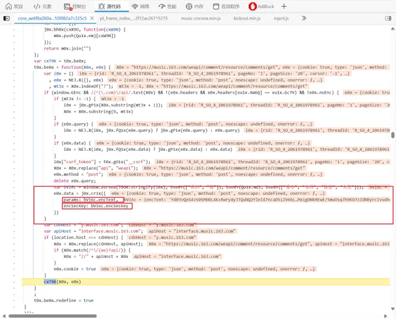Close the core_ae6f0a260a file tab
The image size is (396, 319).
point(92,18)
